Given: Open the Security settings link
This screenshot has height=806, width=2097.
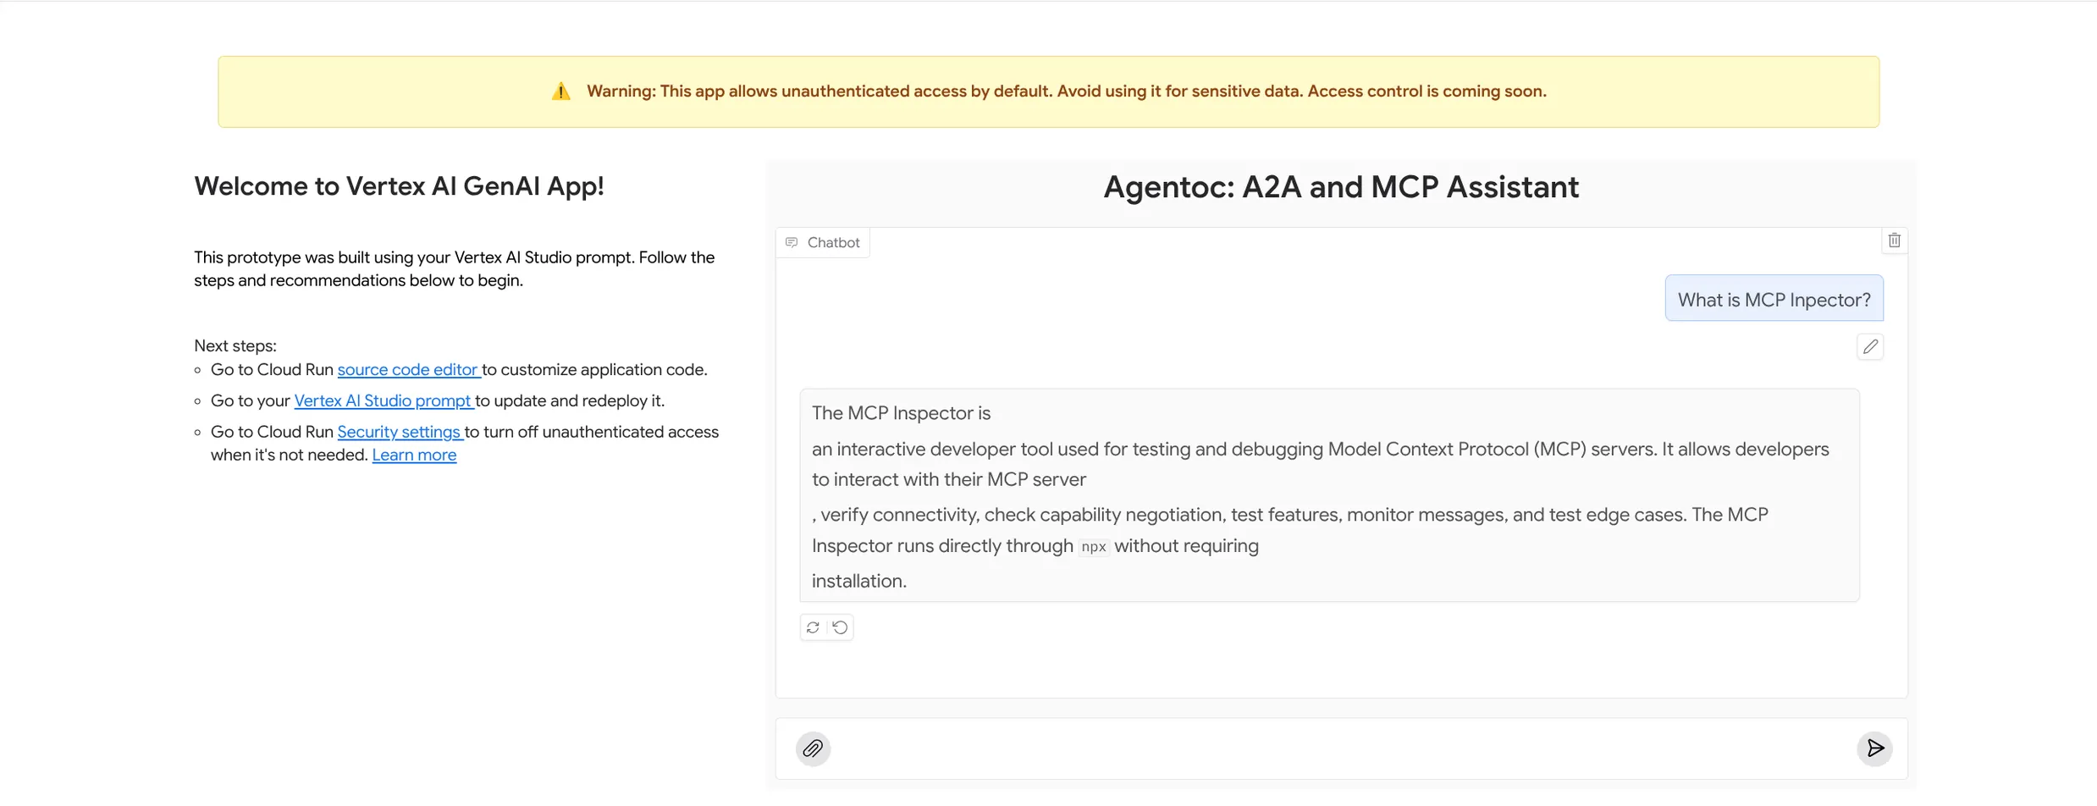Looking at the screenshot, I should click(399, 432).
